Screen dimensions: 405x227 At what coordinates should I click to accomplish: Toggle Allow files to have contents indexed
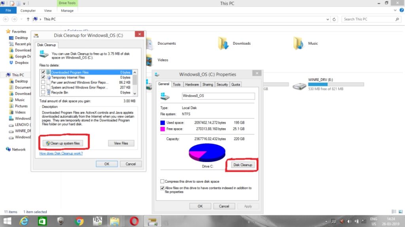(x=162, y=188)
